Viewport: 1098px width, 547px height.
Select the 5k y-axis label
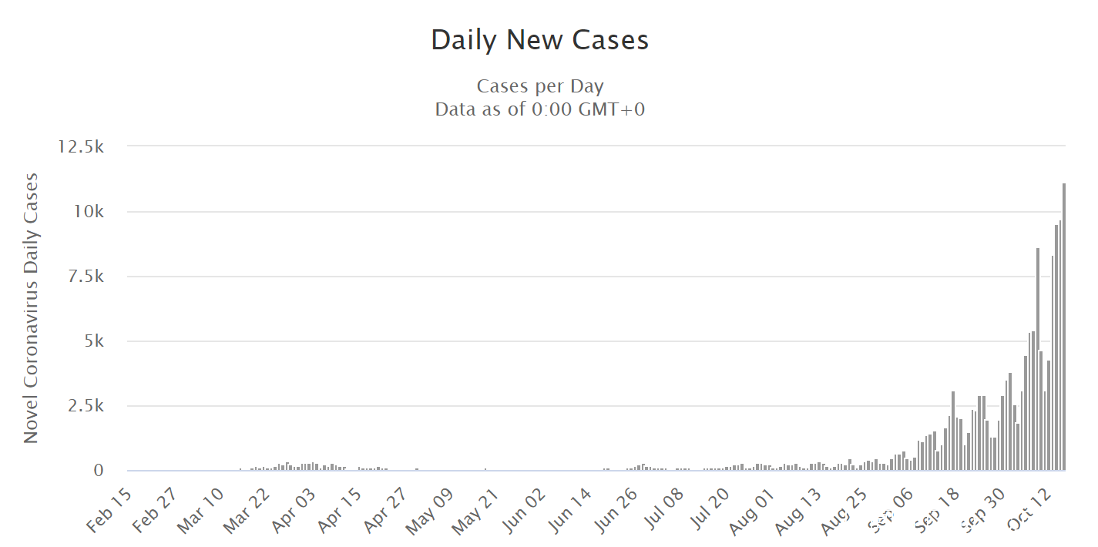point(92,341)
